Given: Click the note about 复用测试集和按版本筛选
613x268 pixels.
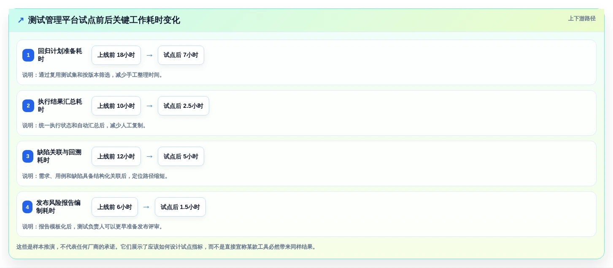Looking at the screenshot, I should (x=93, y=75).
